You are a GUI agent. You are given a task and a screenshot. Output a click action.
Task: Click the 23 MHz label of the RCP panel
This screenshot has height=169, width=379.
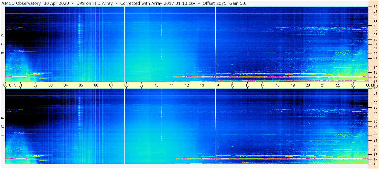(x=375, y=49)
